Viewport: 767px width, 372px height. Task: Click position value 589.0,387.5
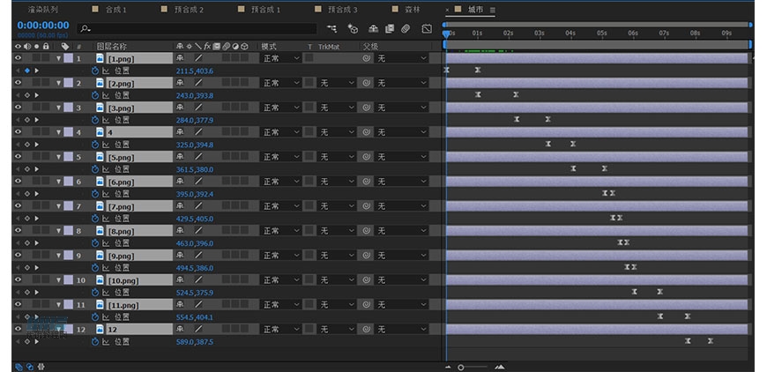click(195, 342)
